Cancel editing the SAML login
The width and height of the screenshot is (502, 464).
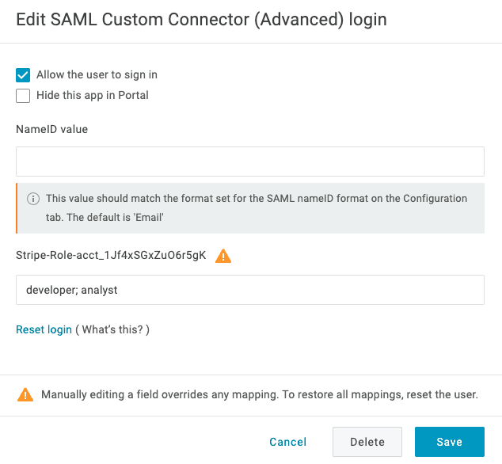pos(287,442)
